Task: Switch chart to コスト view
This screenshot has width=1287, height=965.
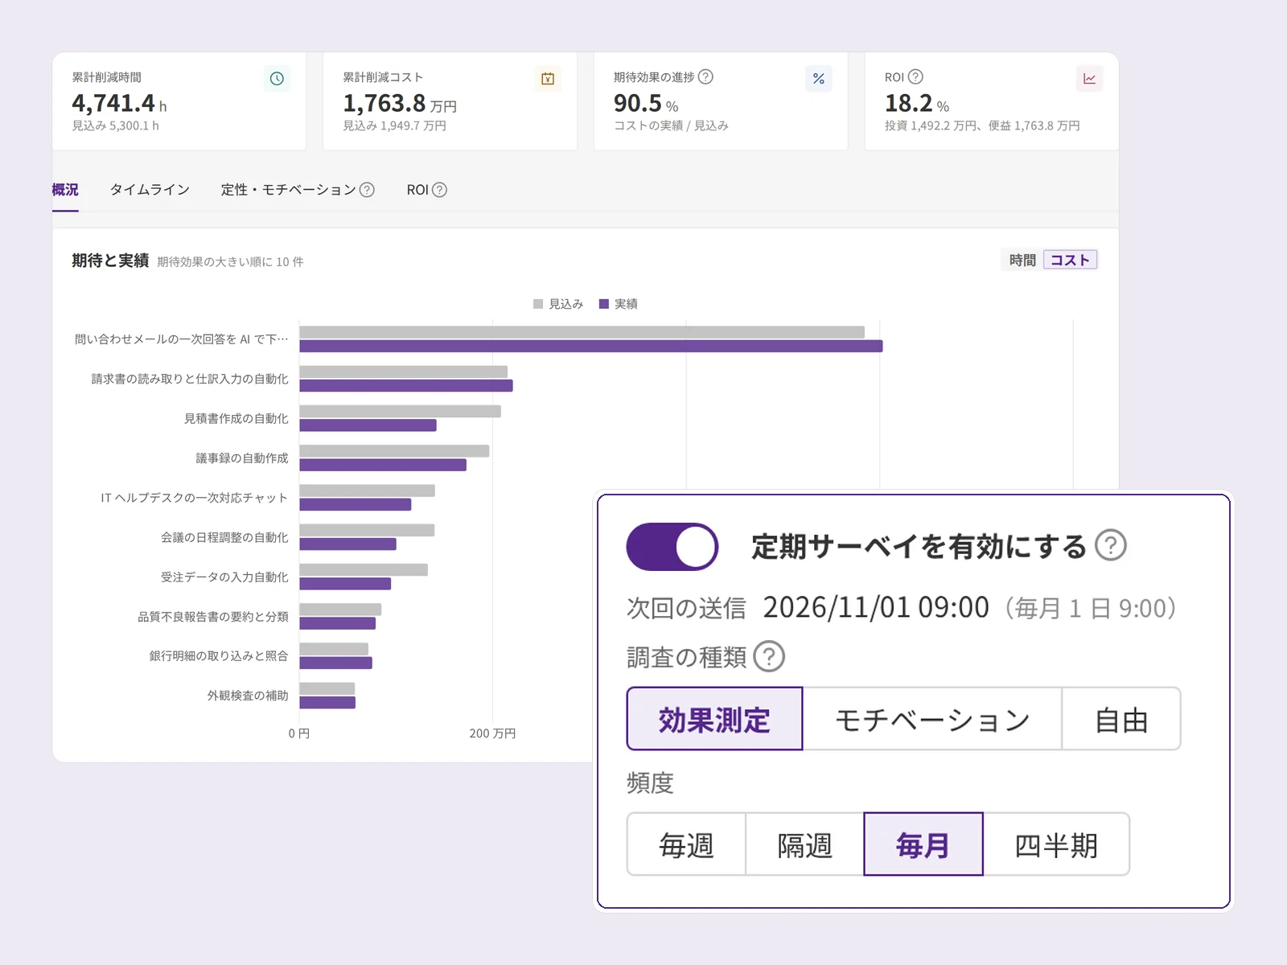Action: tap(1070, 260)
